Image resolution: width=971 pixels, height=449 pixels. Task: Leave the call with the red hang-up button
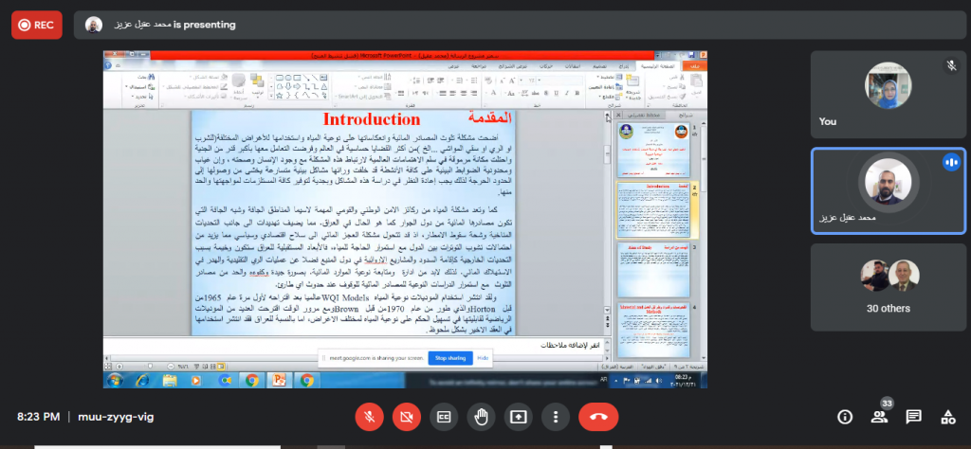tap(598, 416)
